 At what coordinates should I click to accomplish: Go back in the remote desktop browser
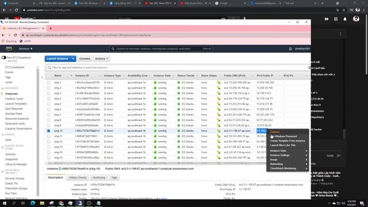tap(3, 35)
